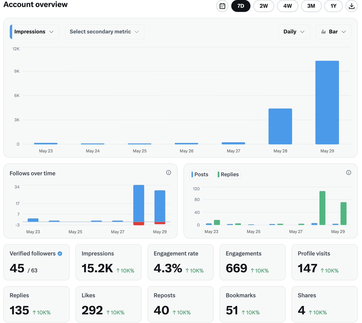This screenshot has height=323, width=362.
Task: Click the Follows over time title
Action: click(x=33, y=173)
